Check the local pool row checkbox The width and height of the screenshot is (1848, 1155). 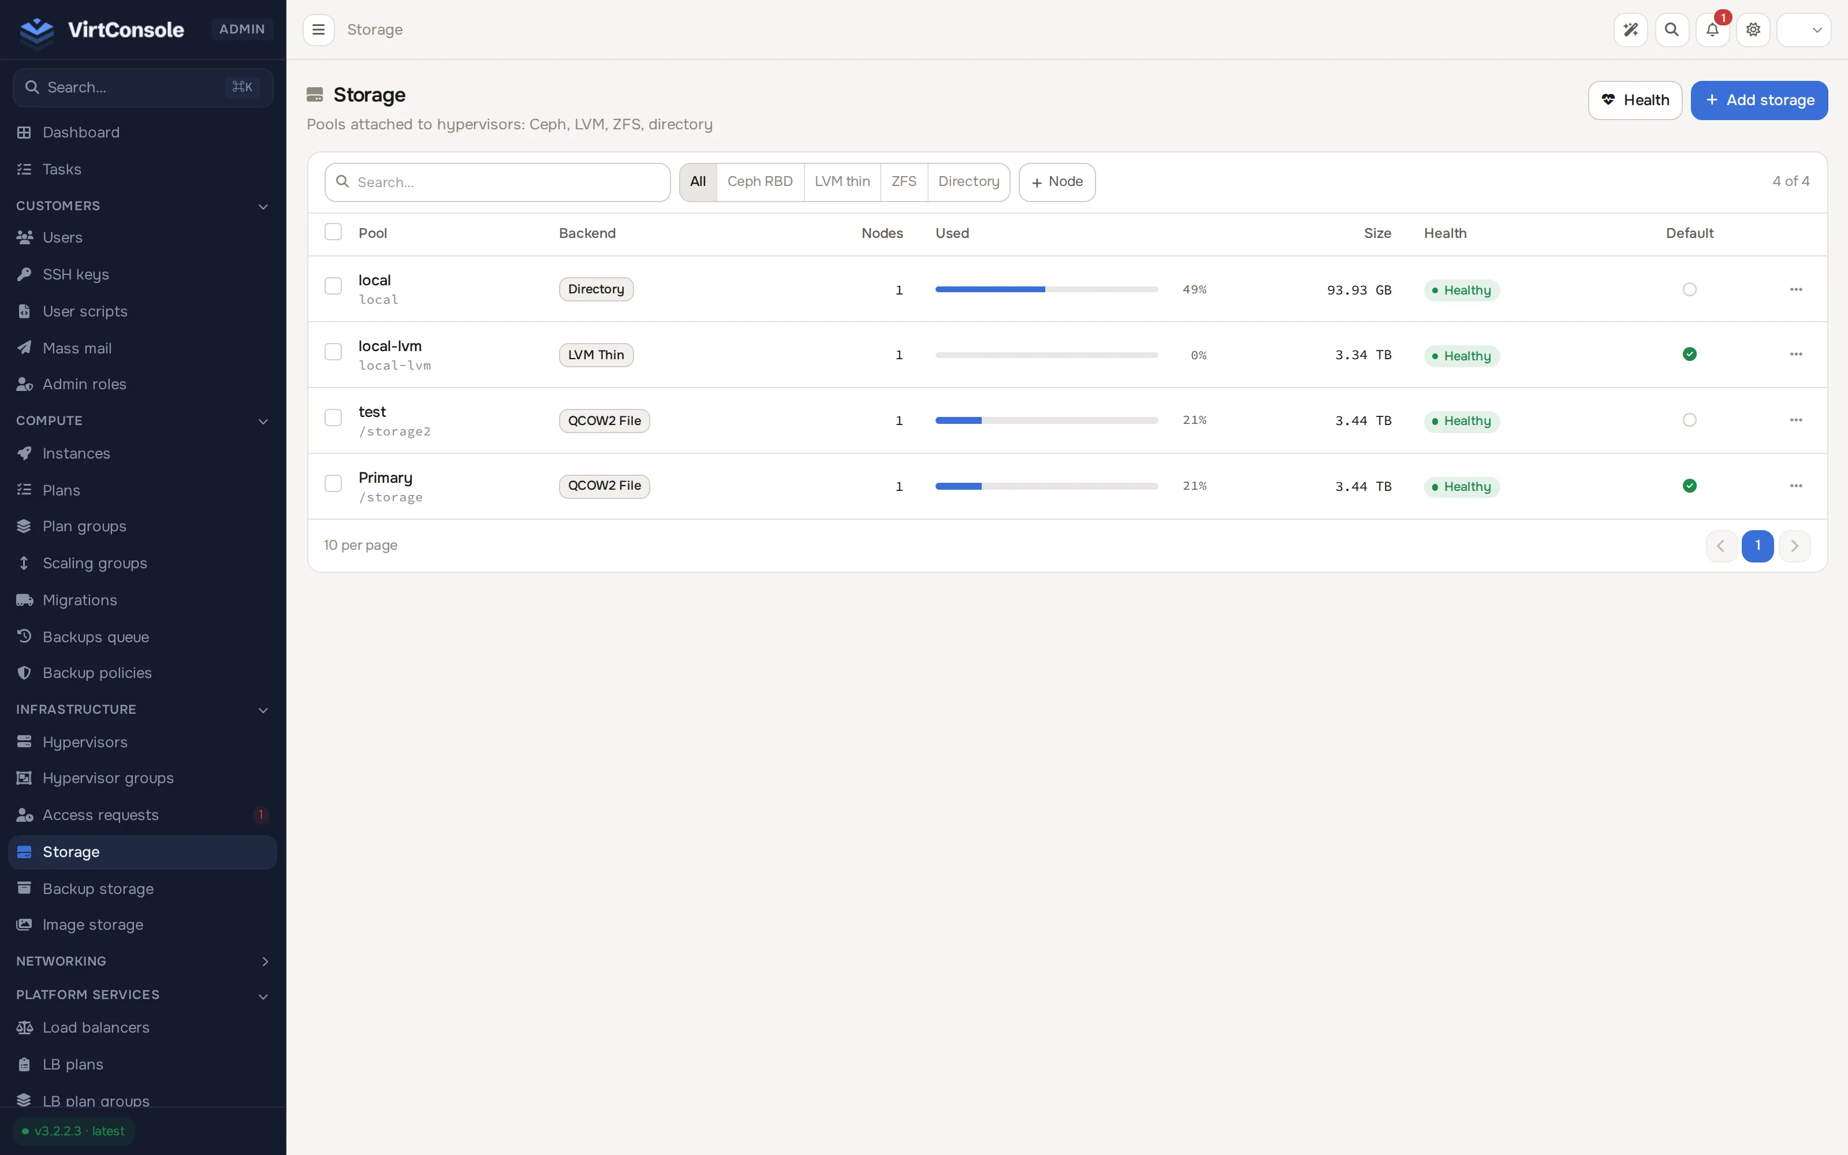point(333,286)
